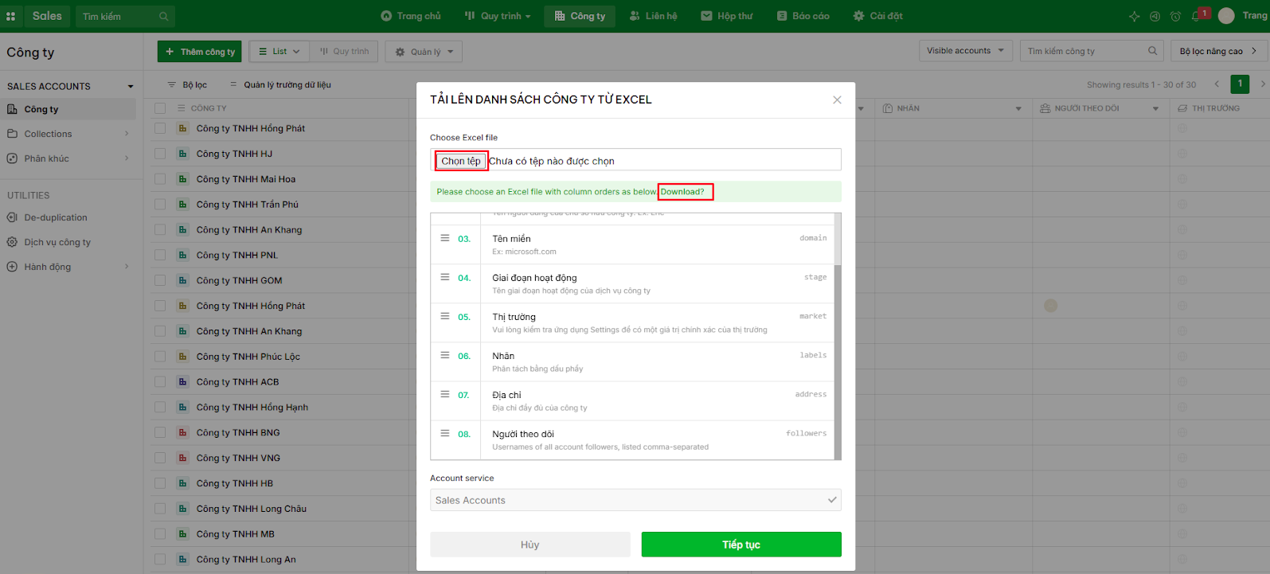Click the icon beside Công ty TNHH GOM
Viewport: 1270px width, 574px height.
click(x=182, y=280)
